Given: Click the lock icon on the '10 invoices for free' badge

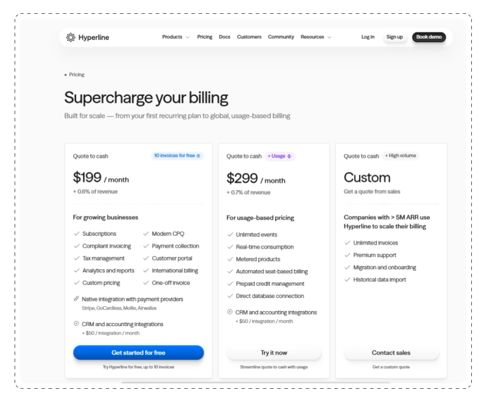Looking at the screenshot, I should click(199, 155).
